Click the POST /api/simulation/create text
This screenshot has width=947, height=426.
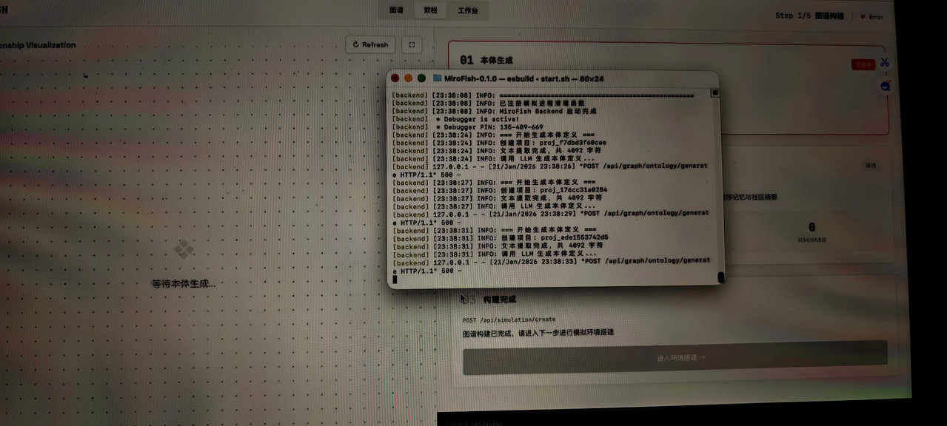509,319
